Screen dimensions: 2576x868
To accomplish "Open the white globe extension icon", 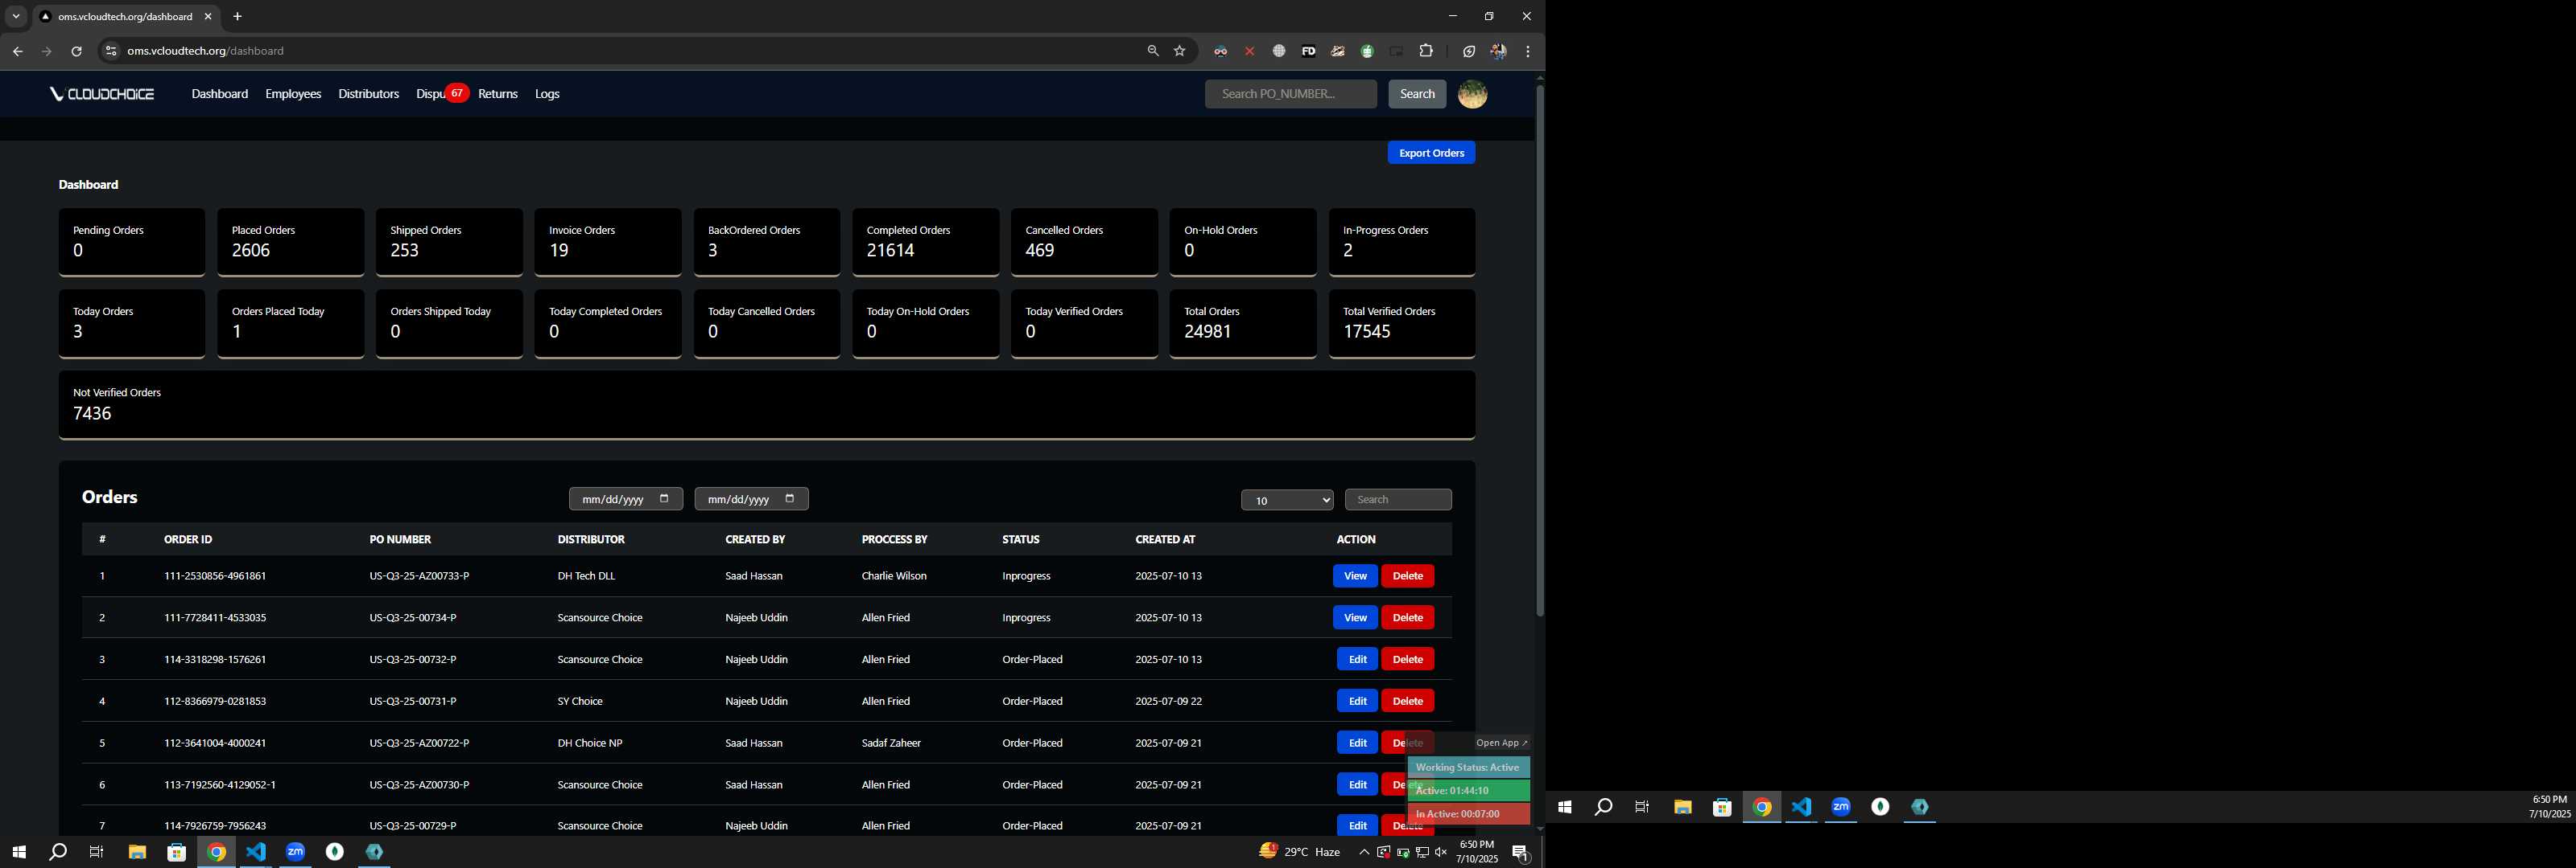I will click(x=1279, y=51).
